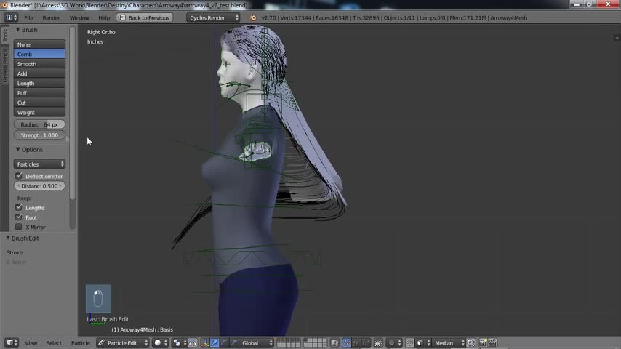Select the Length brush
Screen dimensions: 621x349
click(x=39, y=83)
